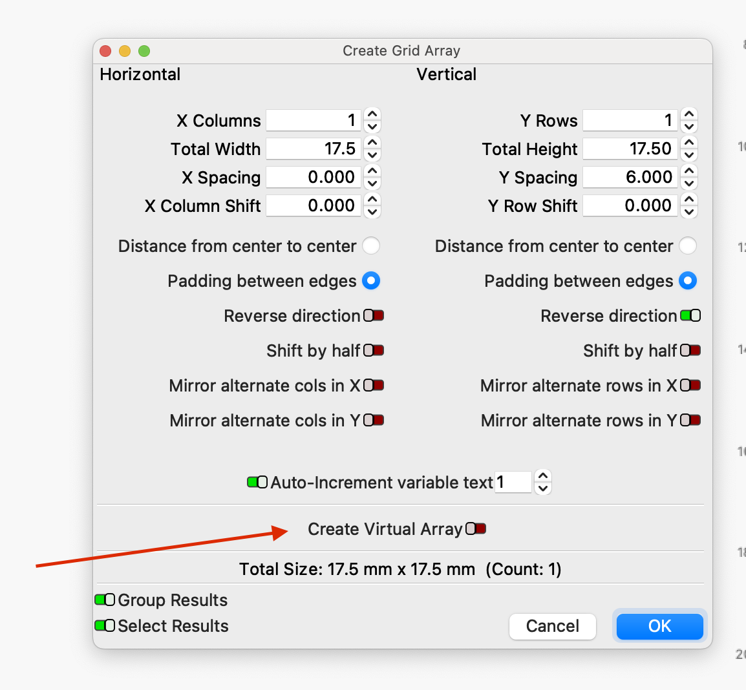Raise Auto-Increment value stepper up
Screen dimensions: 746x690
543,476
